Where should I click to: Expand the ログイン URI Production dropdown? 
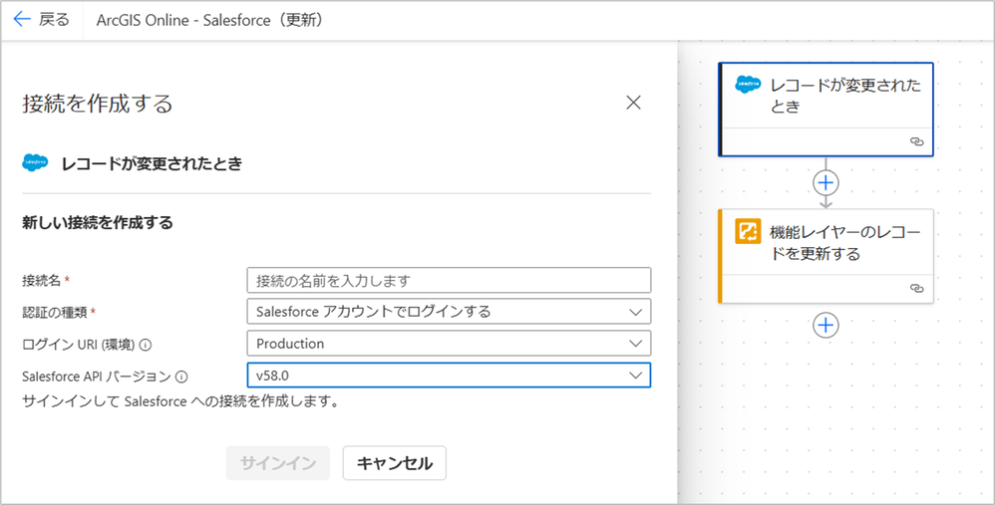pos(448,344)
